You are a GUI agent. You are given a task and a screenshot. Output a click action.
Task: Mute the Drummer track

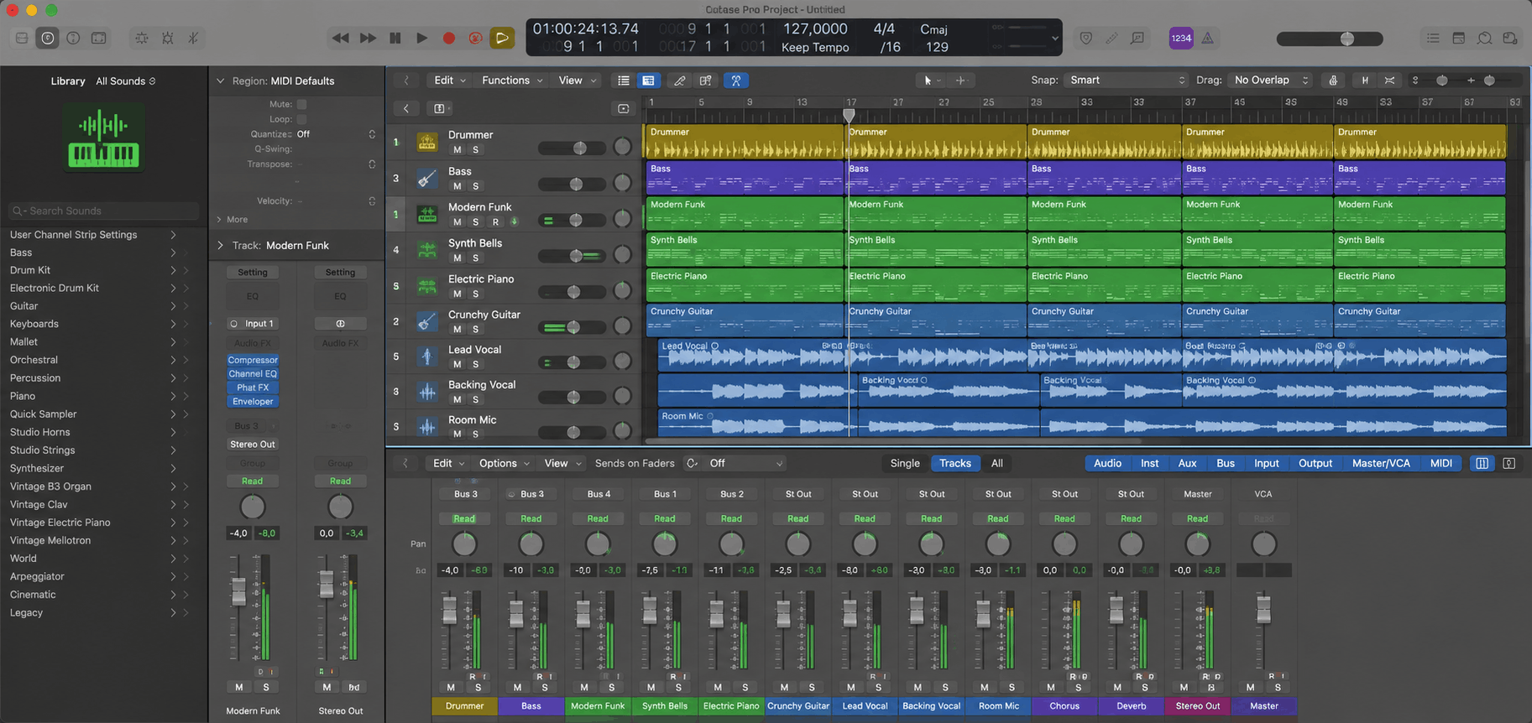457,150
